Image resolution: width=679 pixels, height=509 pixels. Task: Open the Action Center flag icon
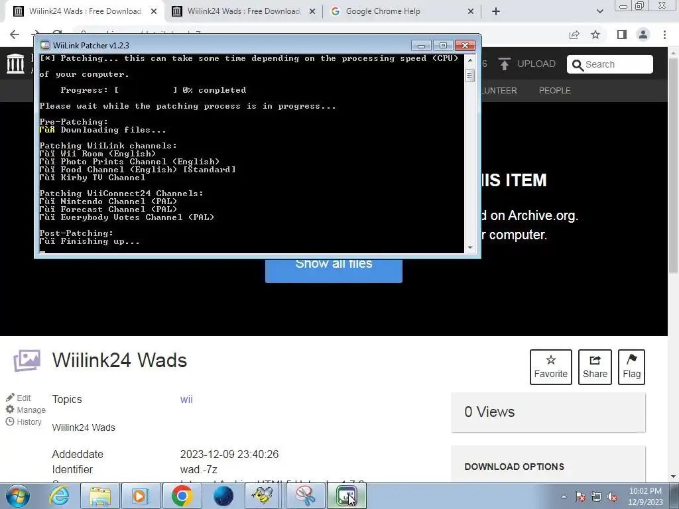pyautogui.click(x=580, y=497)
